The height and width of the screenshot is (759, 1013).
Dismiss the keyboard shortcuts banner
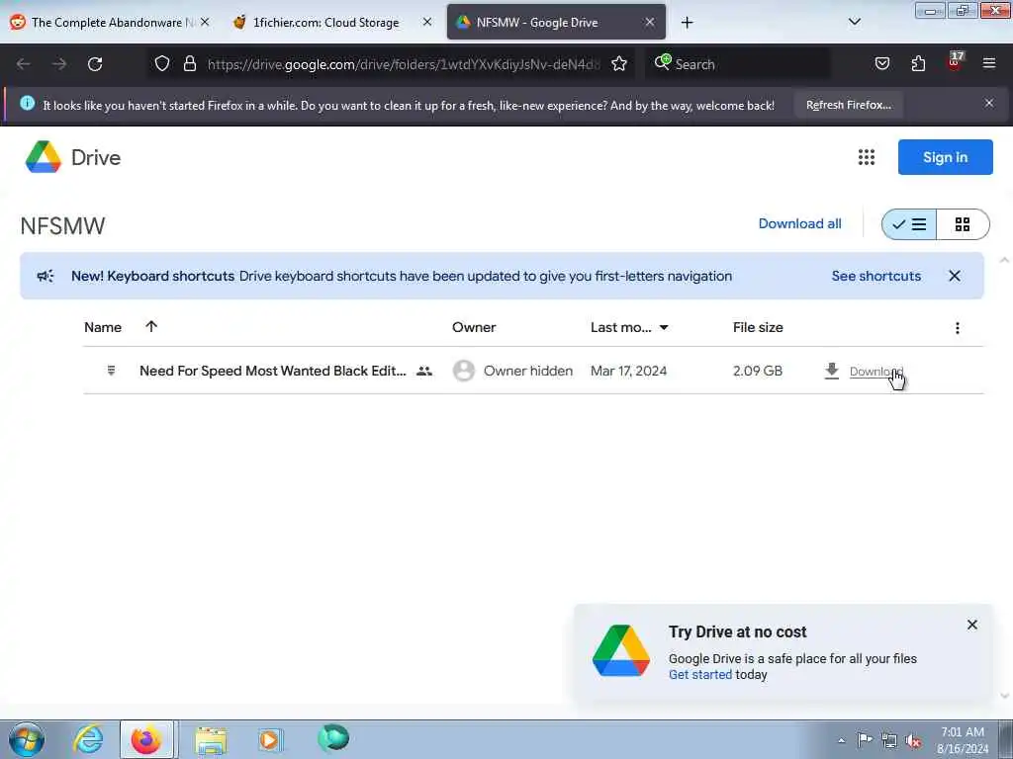click(955, 276)
